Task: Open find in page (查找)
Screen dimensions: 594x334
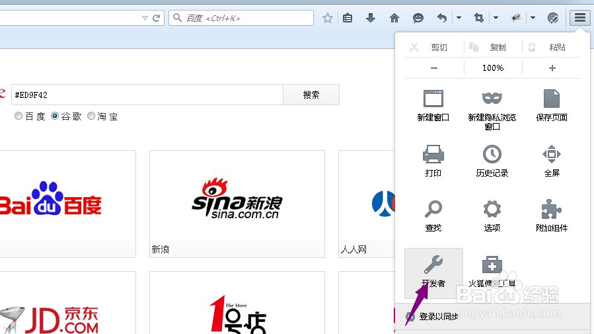Action: click(433, 216)
